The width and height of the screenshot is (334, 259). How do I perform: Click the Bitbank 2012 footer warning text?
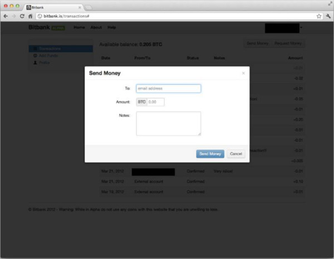coord(123,209)
